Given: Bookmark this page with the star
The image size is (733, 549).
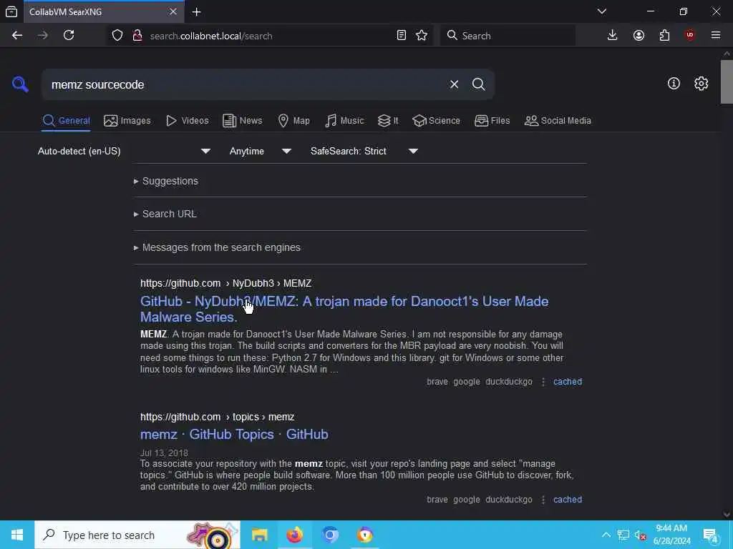Looking at the screenshot, I should [x=422, y=36].
